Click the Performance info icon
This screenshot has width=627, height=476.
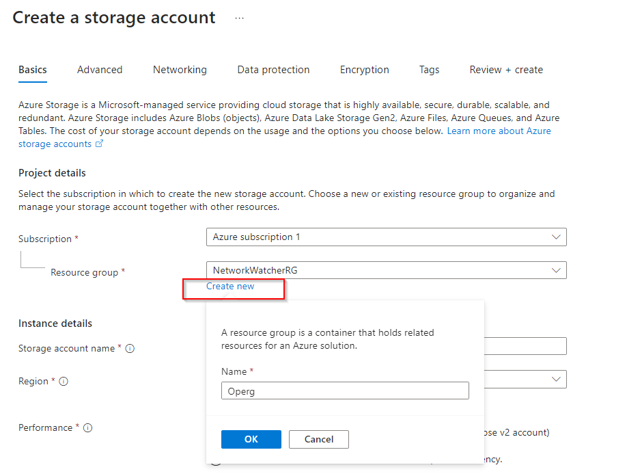[x=87, y=428]
